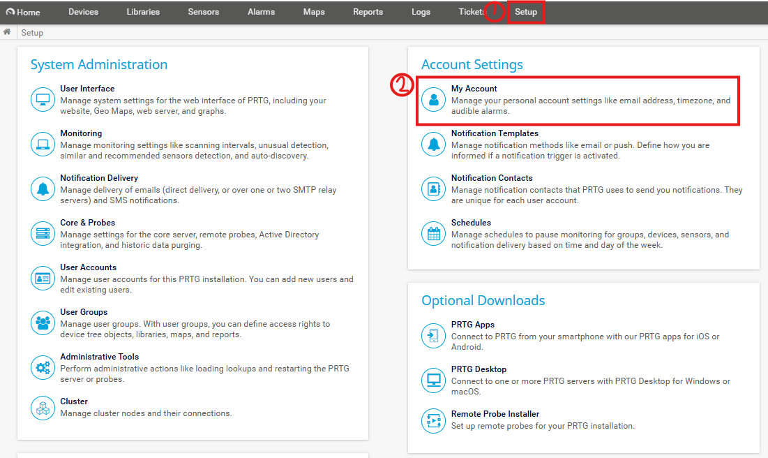Click the home icon in breadcrumb

point(7,32)
